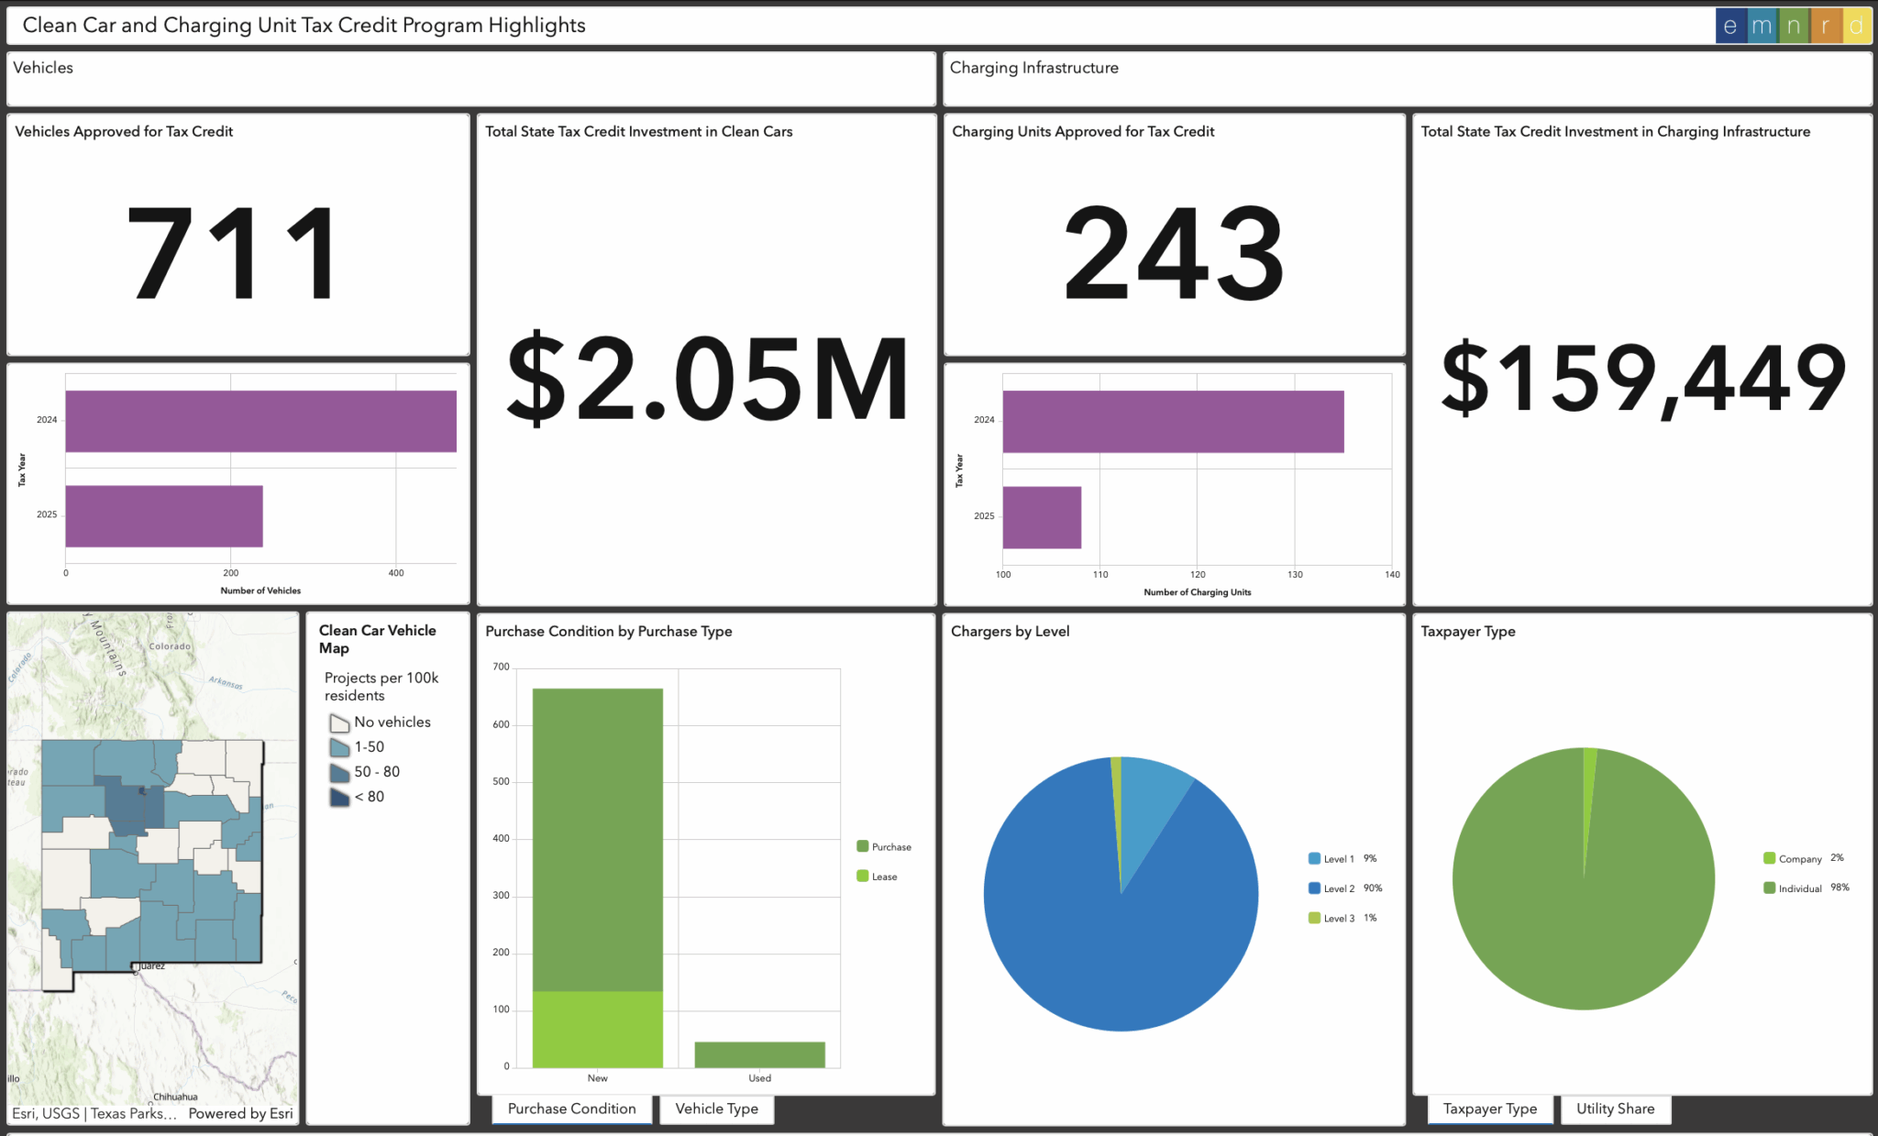
Task: Select the Purchase Condition tab
Action: pos(571,1108)
